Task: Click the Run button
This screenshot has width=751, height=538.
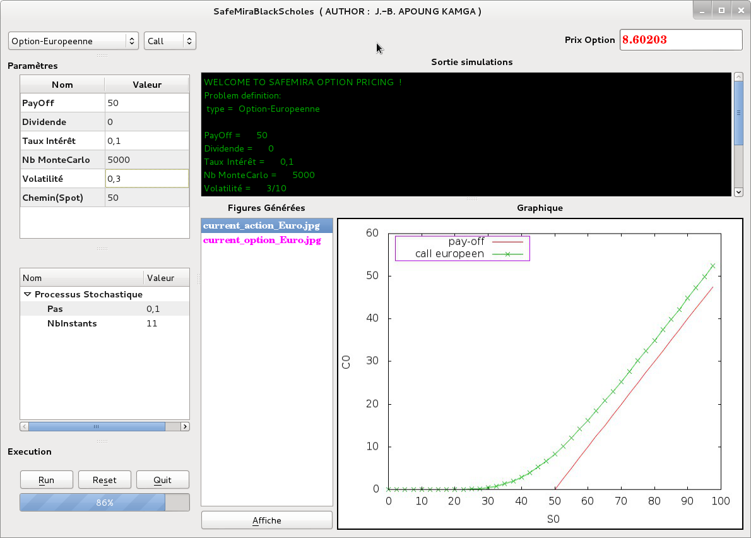Action: [47, 480]
